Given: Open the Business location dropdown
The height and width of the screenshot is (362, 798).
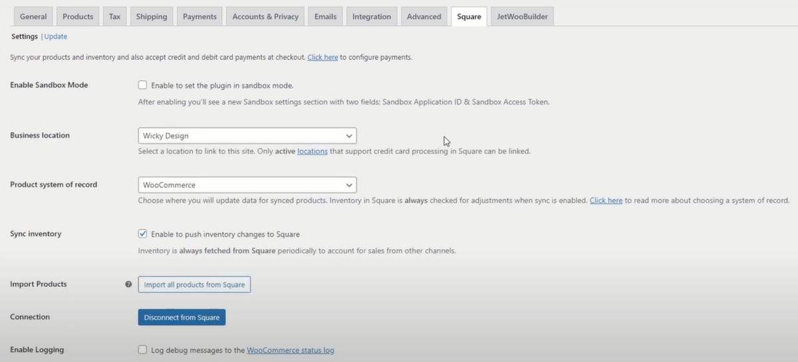Looking at the screenshot, I should 247,136.
